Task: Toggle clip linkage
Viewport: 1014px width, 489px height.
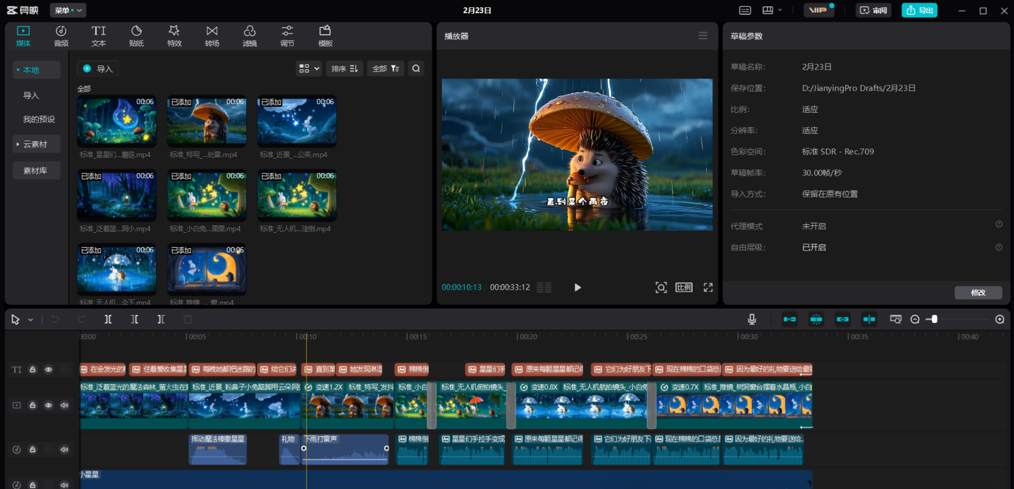Action: coord(842,319)
